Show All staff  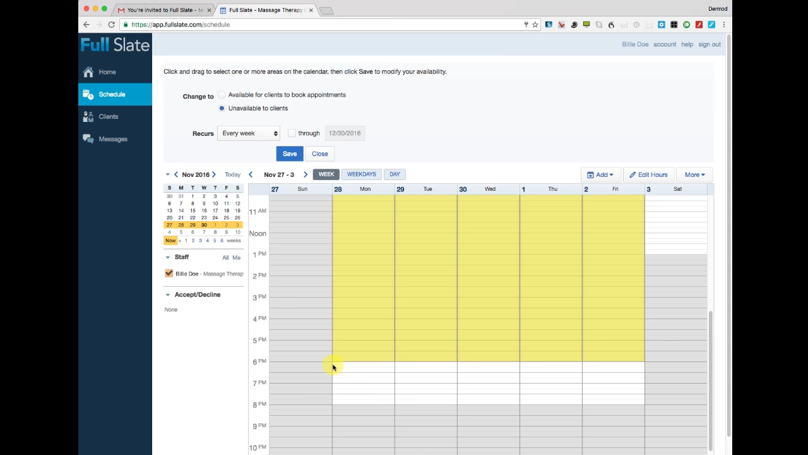coord(225,258)
